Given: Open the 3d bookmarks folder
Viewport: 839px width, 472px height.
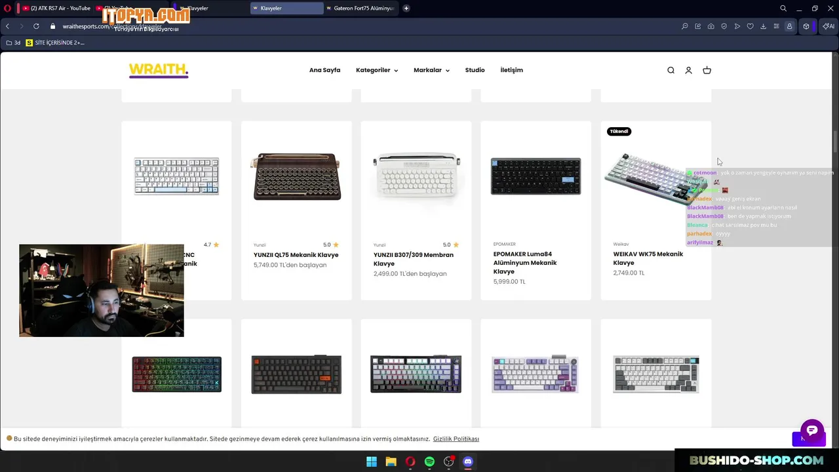Looking at the screenshot, I should click(13, 43).
